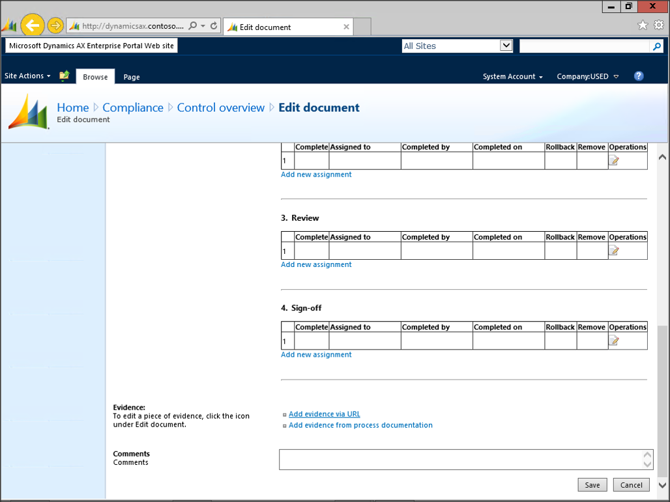Click the browser back arrow button

pyautogui.click(x=33, y=26)
